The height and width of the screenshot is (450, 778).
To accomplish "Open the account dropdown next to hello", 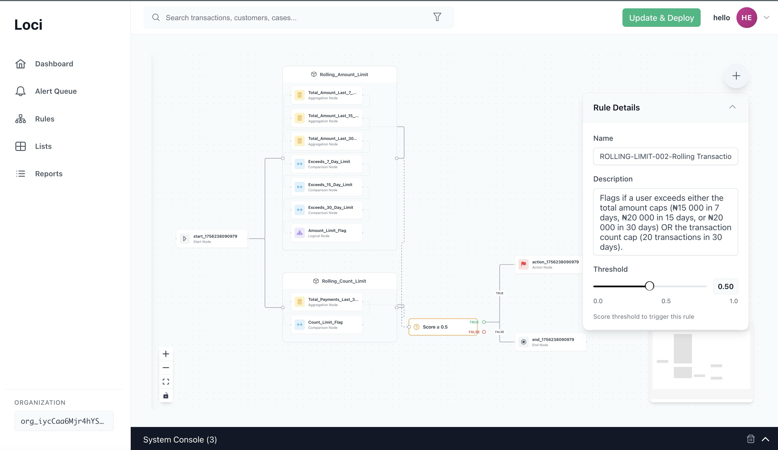I will [767, 18].
